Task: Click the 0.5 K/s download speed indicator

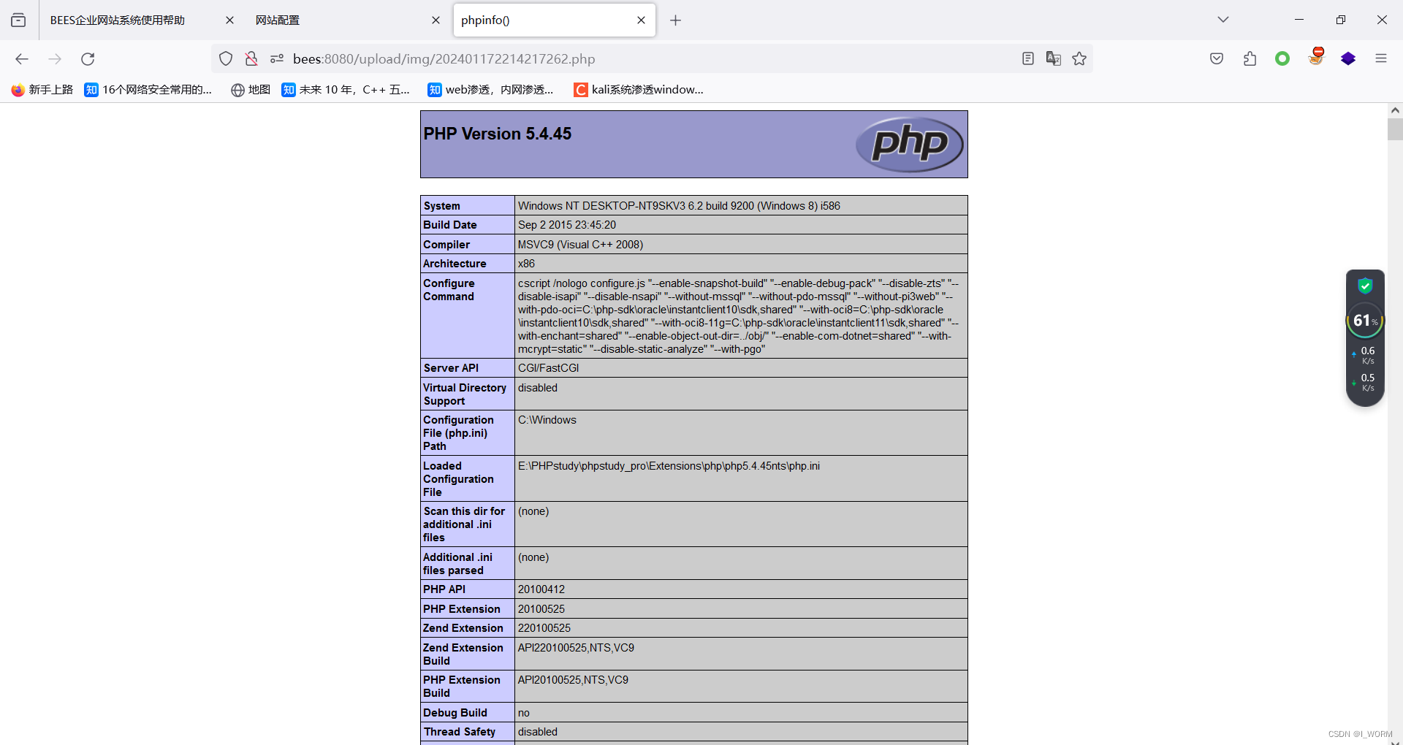Action: click(1365, 383)
